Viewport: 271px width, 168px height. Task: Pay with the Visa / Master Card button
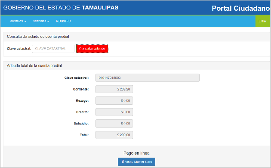click(136, 162)
